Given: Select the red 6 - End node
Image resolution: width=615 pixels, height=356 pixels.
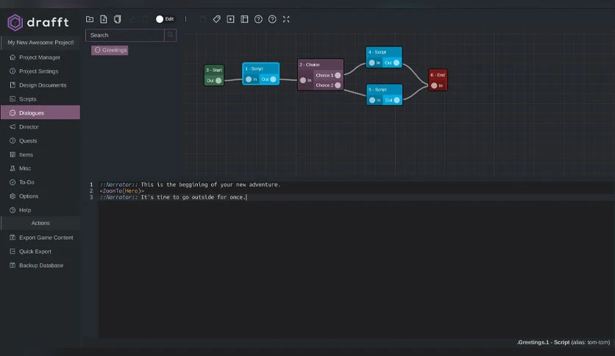Looking at the screenshot, I should 438,80.
